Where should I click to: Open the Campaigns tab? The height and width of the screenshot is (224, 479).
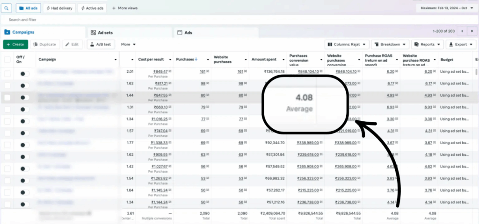tap(43, 32)
